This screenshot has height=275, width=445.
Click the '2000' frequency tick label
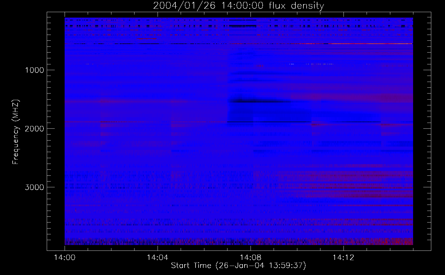click(34, 129)
